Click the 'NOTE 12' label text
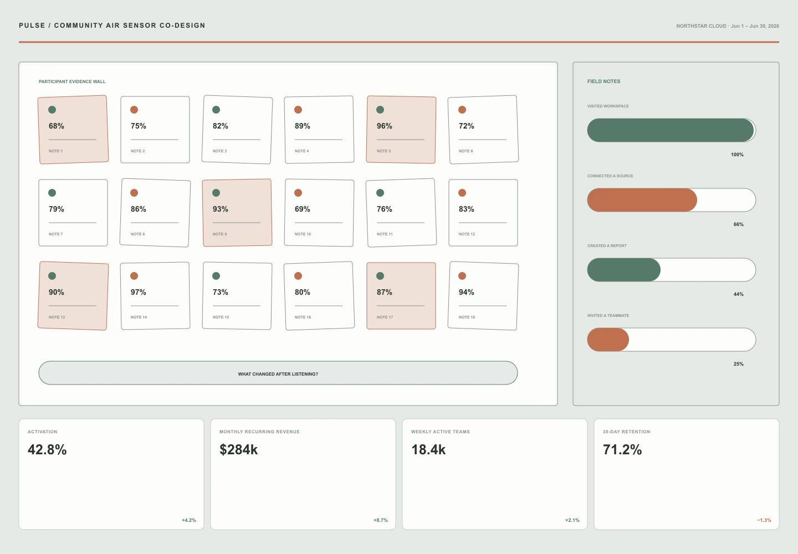 467,234
